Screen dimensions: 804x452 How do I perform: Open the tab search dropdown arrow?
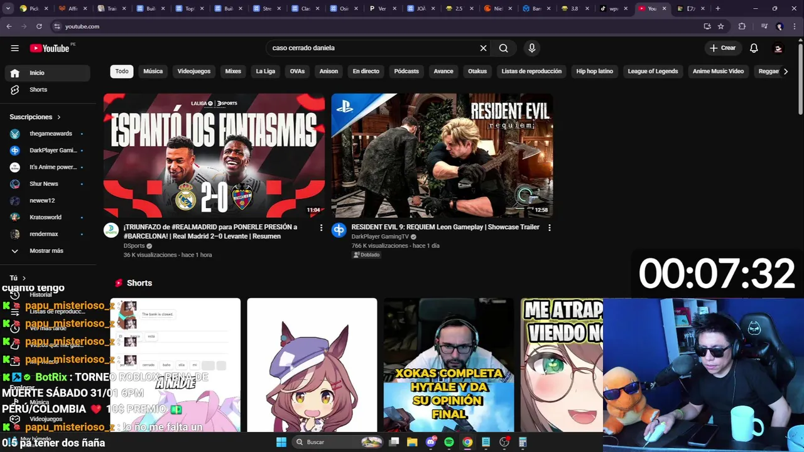pos(8,9)
